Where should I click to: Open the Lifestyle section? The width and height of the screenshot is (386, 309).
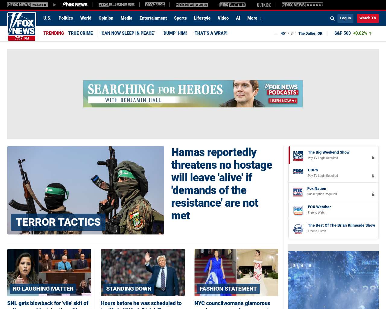tap(202, 18)
